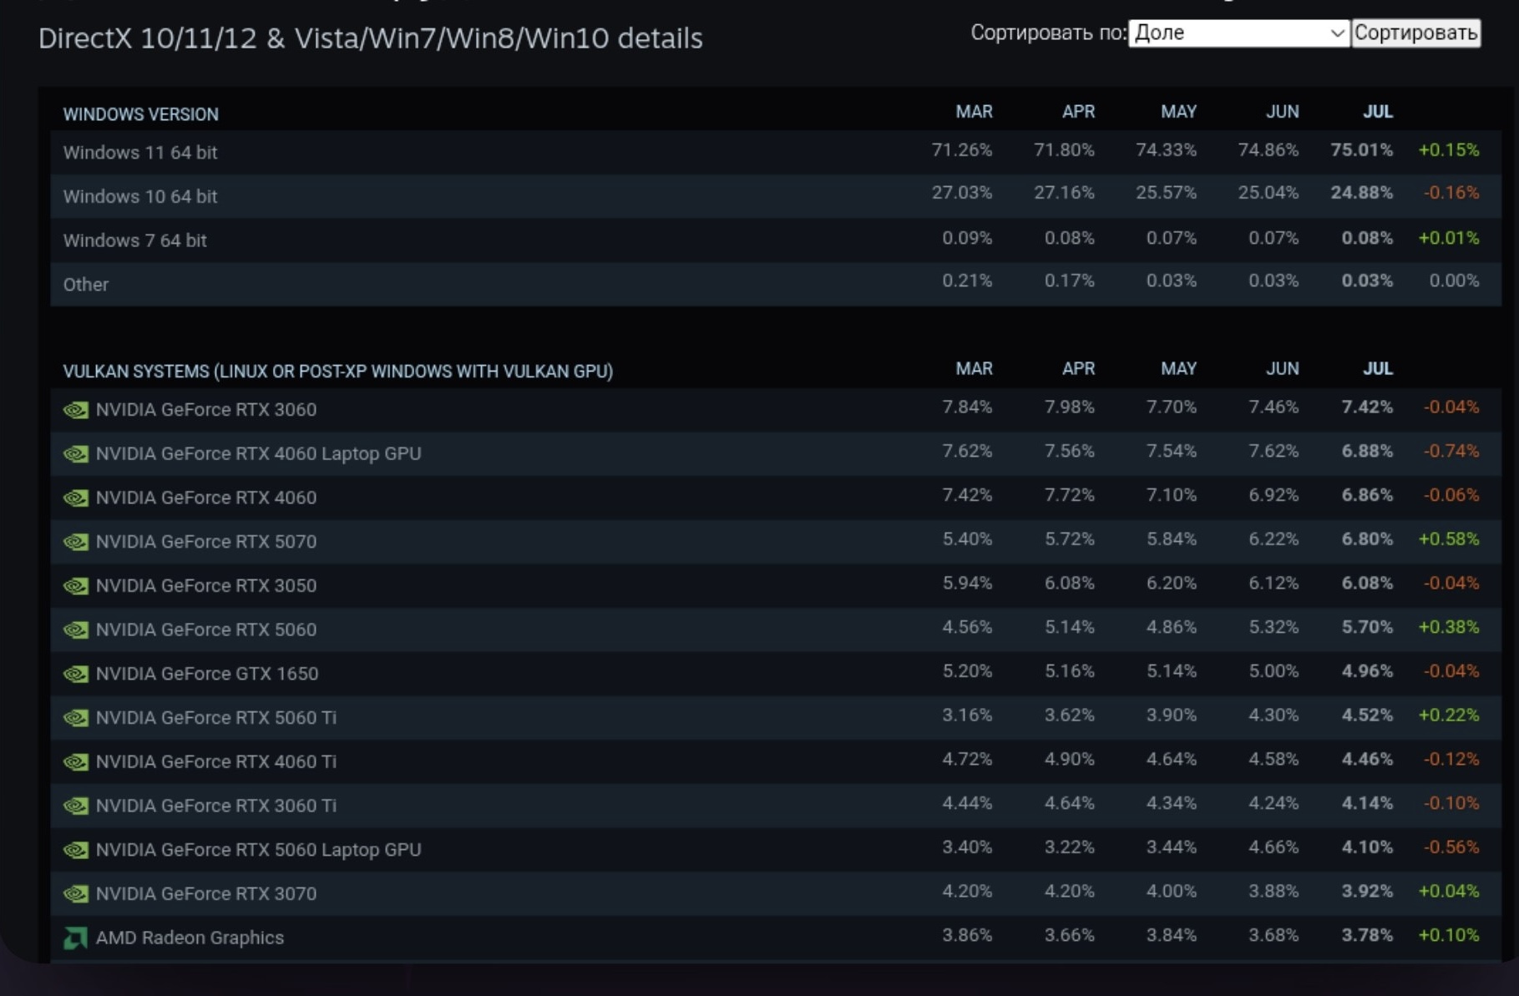Click 'NVIDIA GeForce RTX 3050' text
This screenshot has height=996, width=1519.
[206, 586]
